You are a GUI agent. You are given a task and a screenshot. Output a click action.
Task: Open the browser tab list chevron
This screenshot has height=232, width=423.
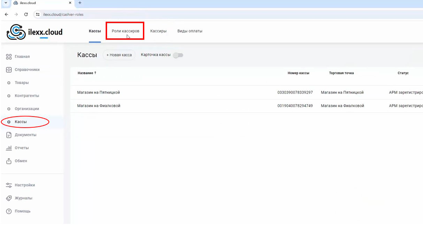[5, 3]
